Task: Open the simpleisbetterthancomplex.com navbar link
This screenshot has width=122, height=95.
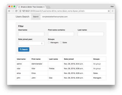Action: (55, 17)
